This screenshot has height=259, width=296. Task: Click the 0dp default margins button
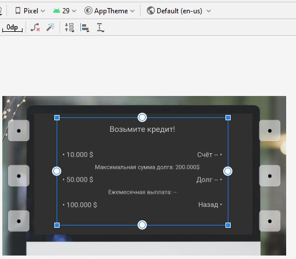point(12,28)
